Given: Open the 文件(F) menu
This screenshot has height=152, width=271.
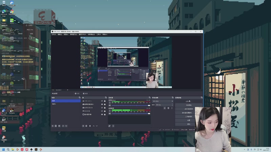Looking at the screenshot, I should click(x=54, y=34).
